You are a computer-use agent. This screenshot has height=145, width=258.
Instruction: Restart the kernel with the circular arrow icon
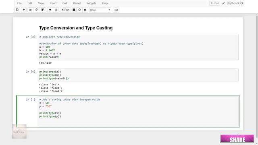[x=79, y=10]
